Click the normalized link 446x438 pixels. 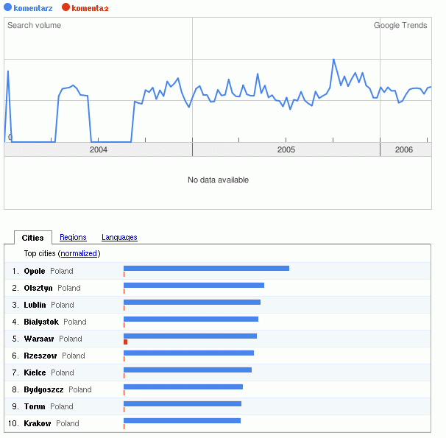79,253
